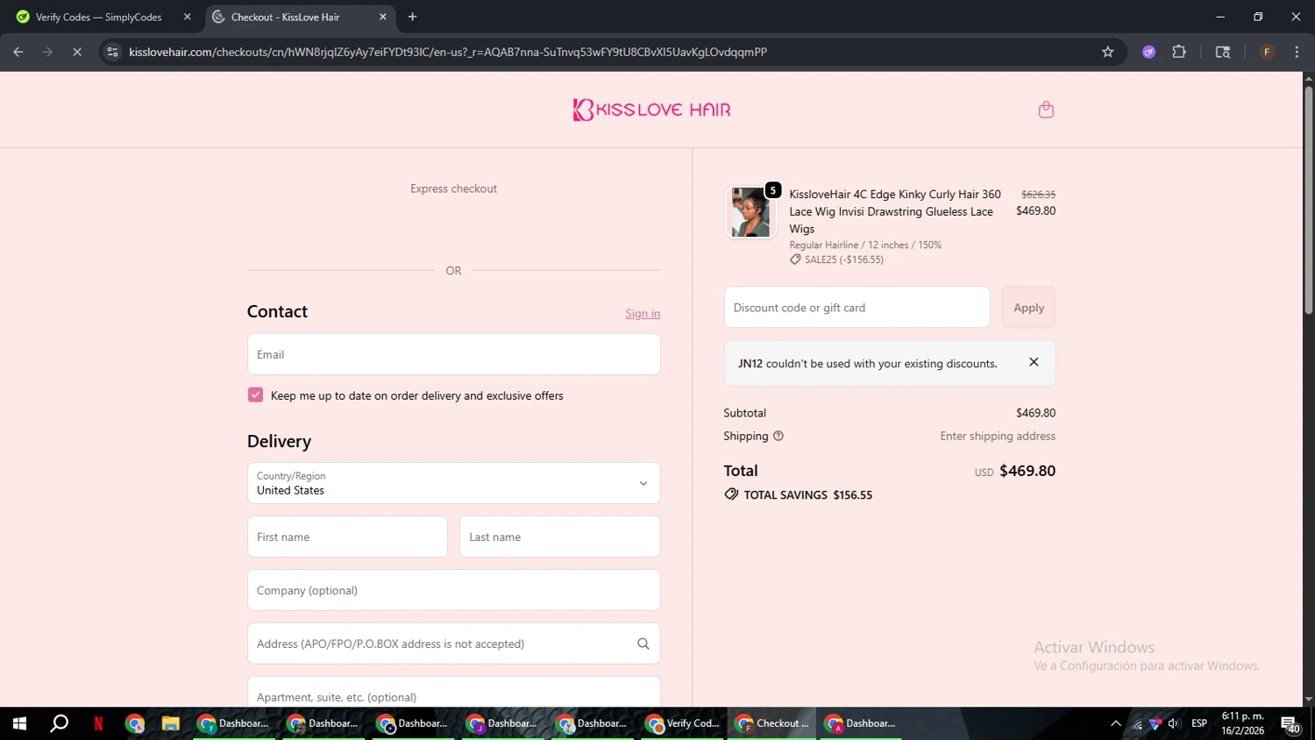
Task: Open File Explorer from the taskbar
Action: tap(170, 723)
